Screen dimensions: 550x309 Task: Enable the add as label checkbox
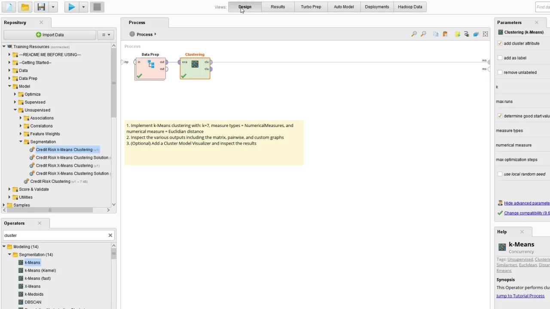(x=500, y=58)
